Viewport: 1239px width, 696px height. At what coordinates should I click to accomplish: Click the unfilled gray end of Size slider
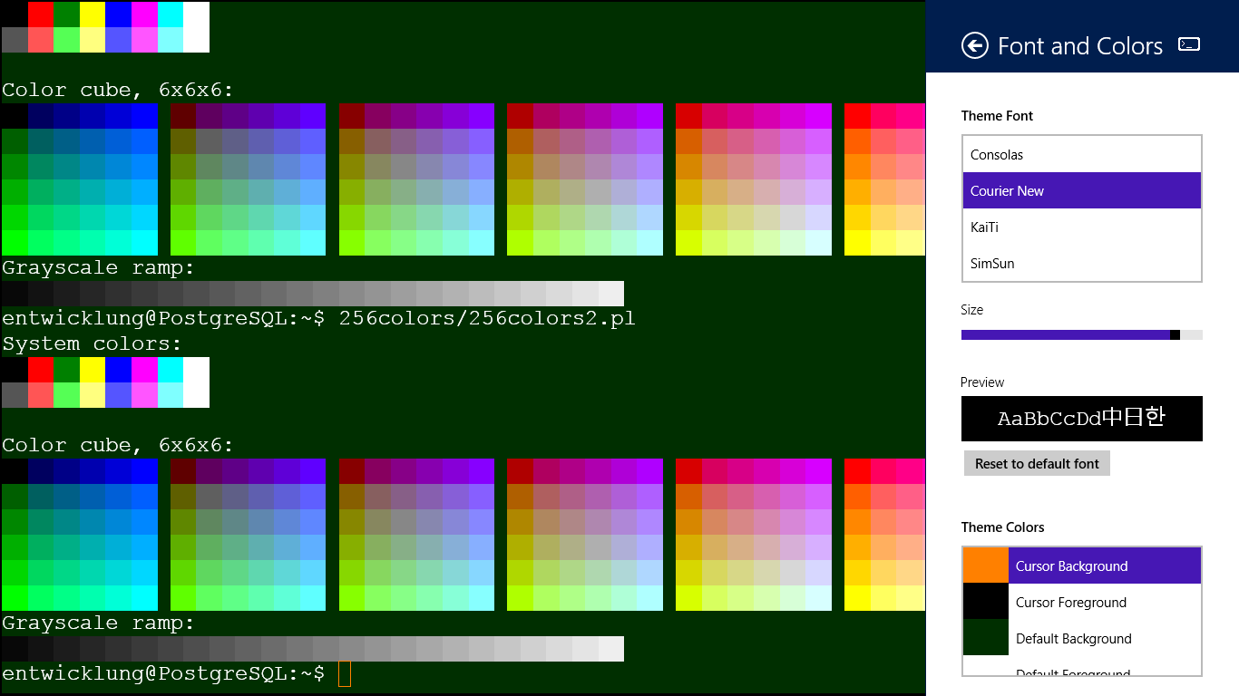point(1192,335)
